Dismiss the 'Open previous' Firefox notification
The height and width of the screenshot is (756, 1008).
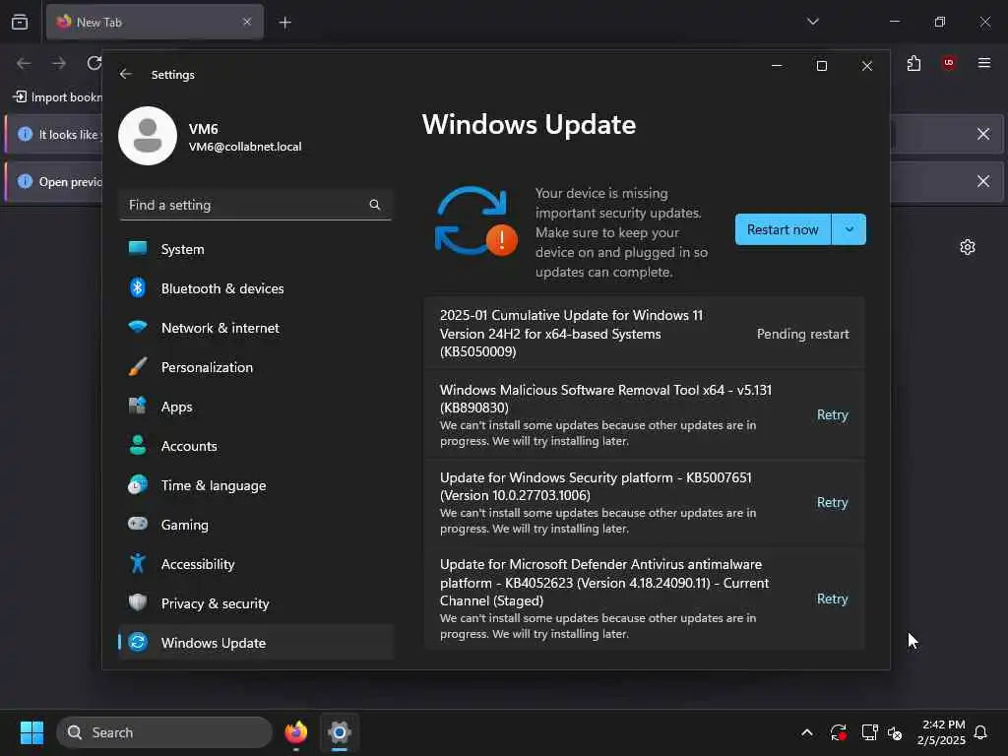click(x=983, y=181)
